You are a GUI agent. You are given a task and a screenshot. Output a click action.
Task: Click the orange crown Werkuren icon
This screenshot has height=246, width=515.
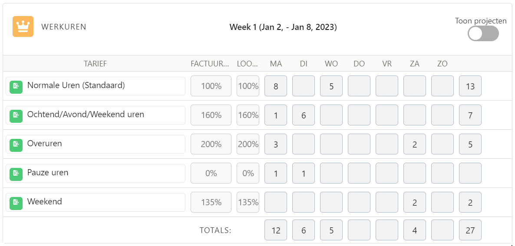coord(23,26)
